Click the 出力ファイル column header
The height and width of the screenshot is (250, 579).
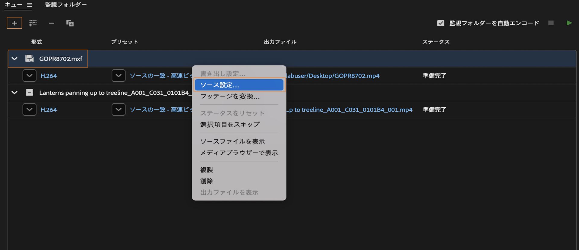(x=280, y=42)
